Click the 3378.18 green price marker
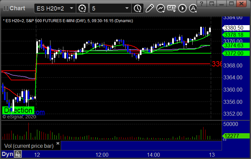The width and height of the screenshot is (251, 159). pos(235,35)
